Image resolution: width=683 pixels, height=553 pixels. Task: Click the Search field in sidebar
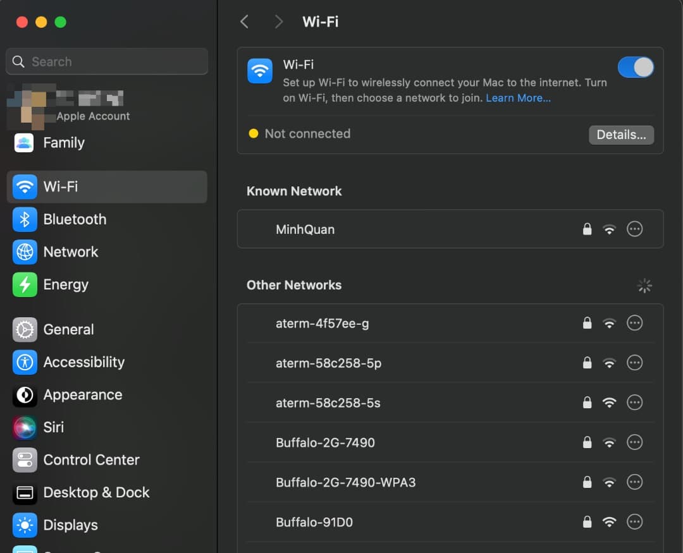(x=107, y=61)
